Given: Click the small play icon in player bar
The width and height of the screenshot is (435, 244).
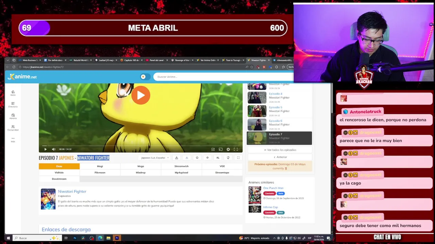Looking at the screenshot, I should click(x=46, y=149).
